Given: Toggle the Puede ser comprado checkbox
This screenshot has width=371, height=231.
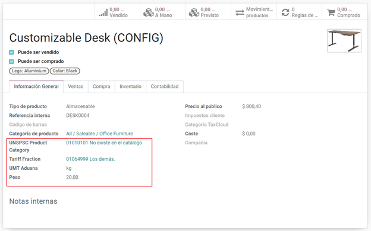Looking at the screenshot, I should pyautogui.click(x=11, y=62).
